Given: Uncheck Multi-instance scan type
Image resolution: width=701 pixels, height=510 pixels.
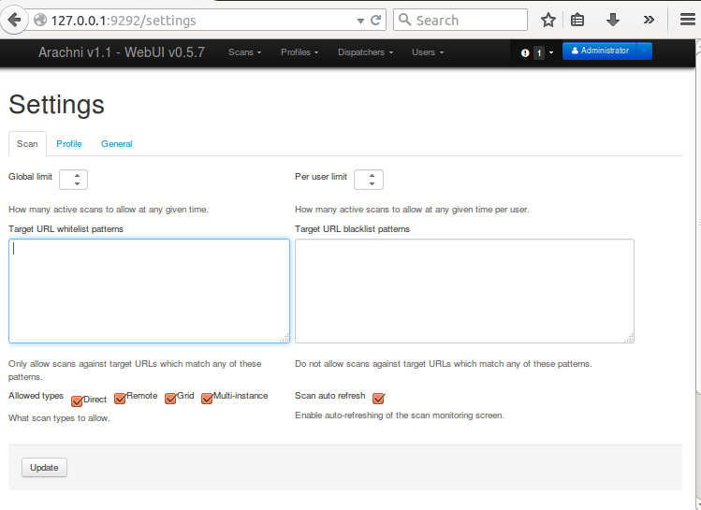Looking at the screenshot, I should point(207,398).
